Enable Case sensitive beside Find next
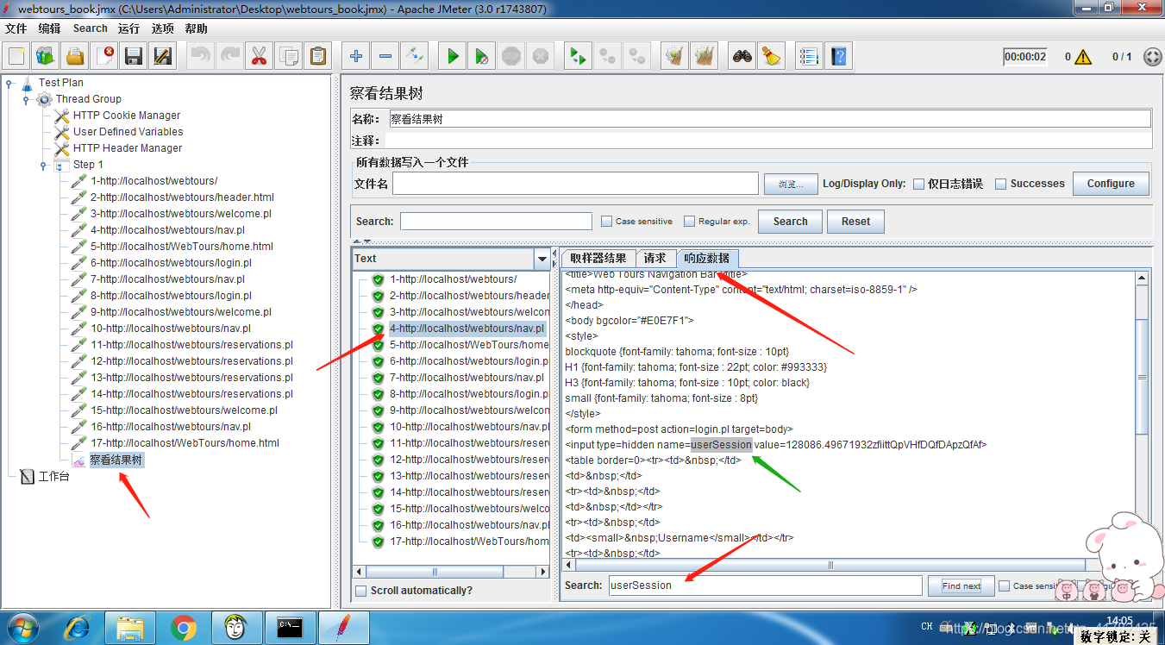Viewport: 1165px width, 645px height. 1005,586
